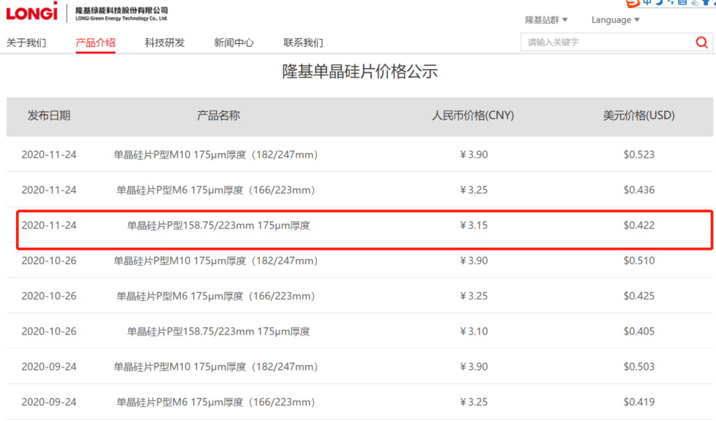
Task: Click the $0.523 USD price cell
Action: (639, 154)
